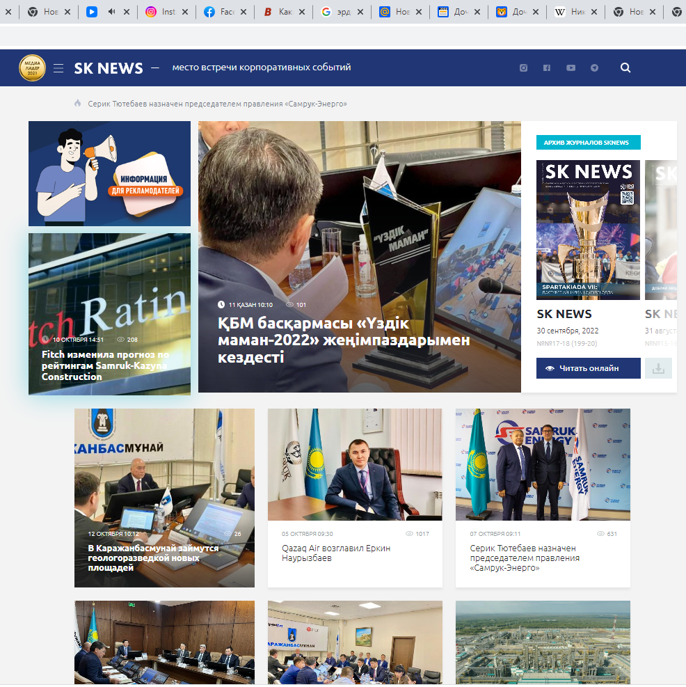The width and height of the screenshot is (686, 687).
Task: Close the Google 'эрд' browser tab
Action: 360,12
